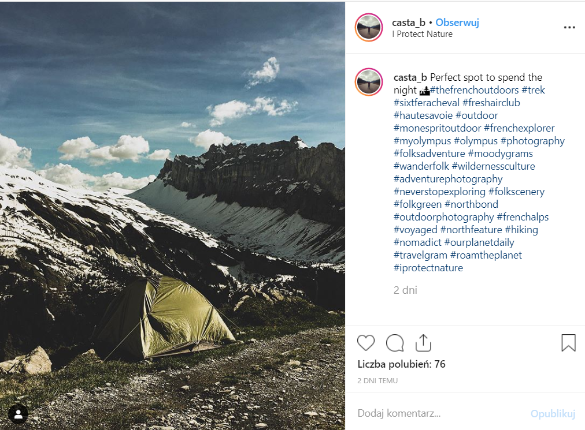Click the 2 DNI TEMU timestamp

pyautogui.click(x=377, y=381)
